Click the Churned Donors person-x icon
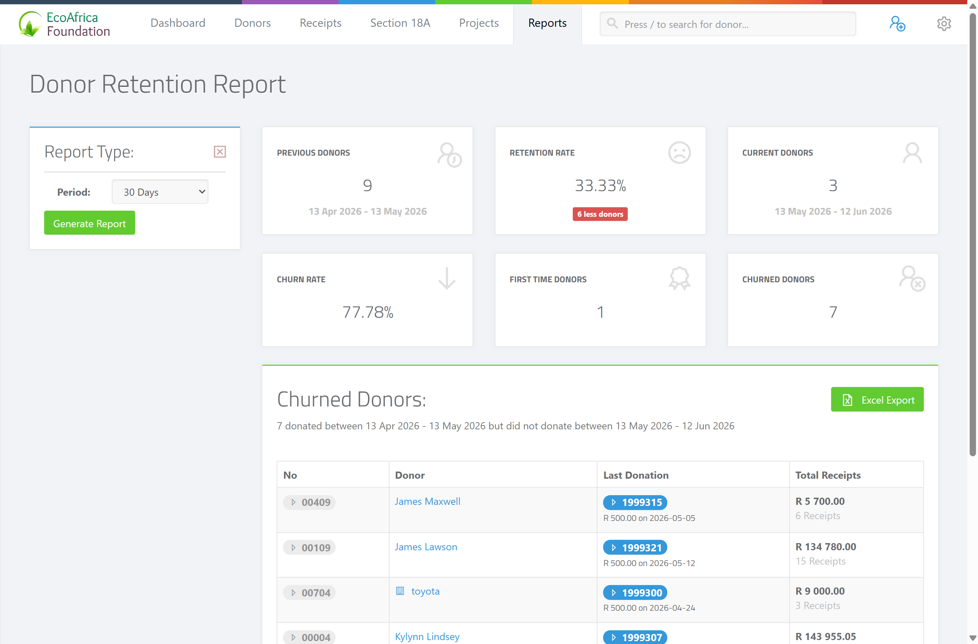This screenshot has height=644, width=978. click(x=912, y=279)
